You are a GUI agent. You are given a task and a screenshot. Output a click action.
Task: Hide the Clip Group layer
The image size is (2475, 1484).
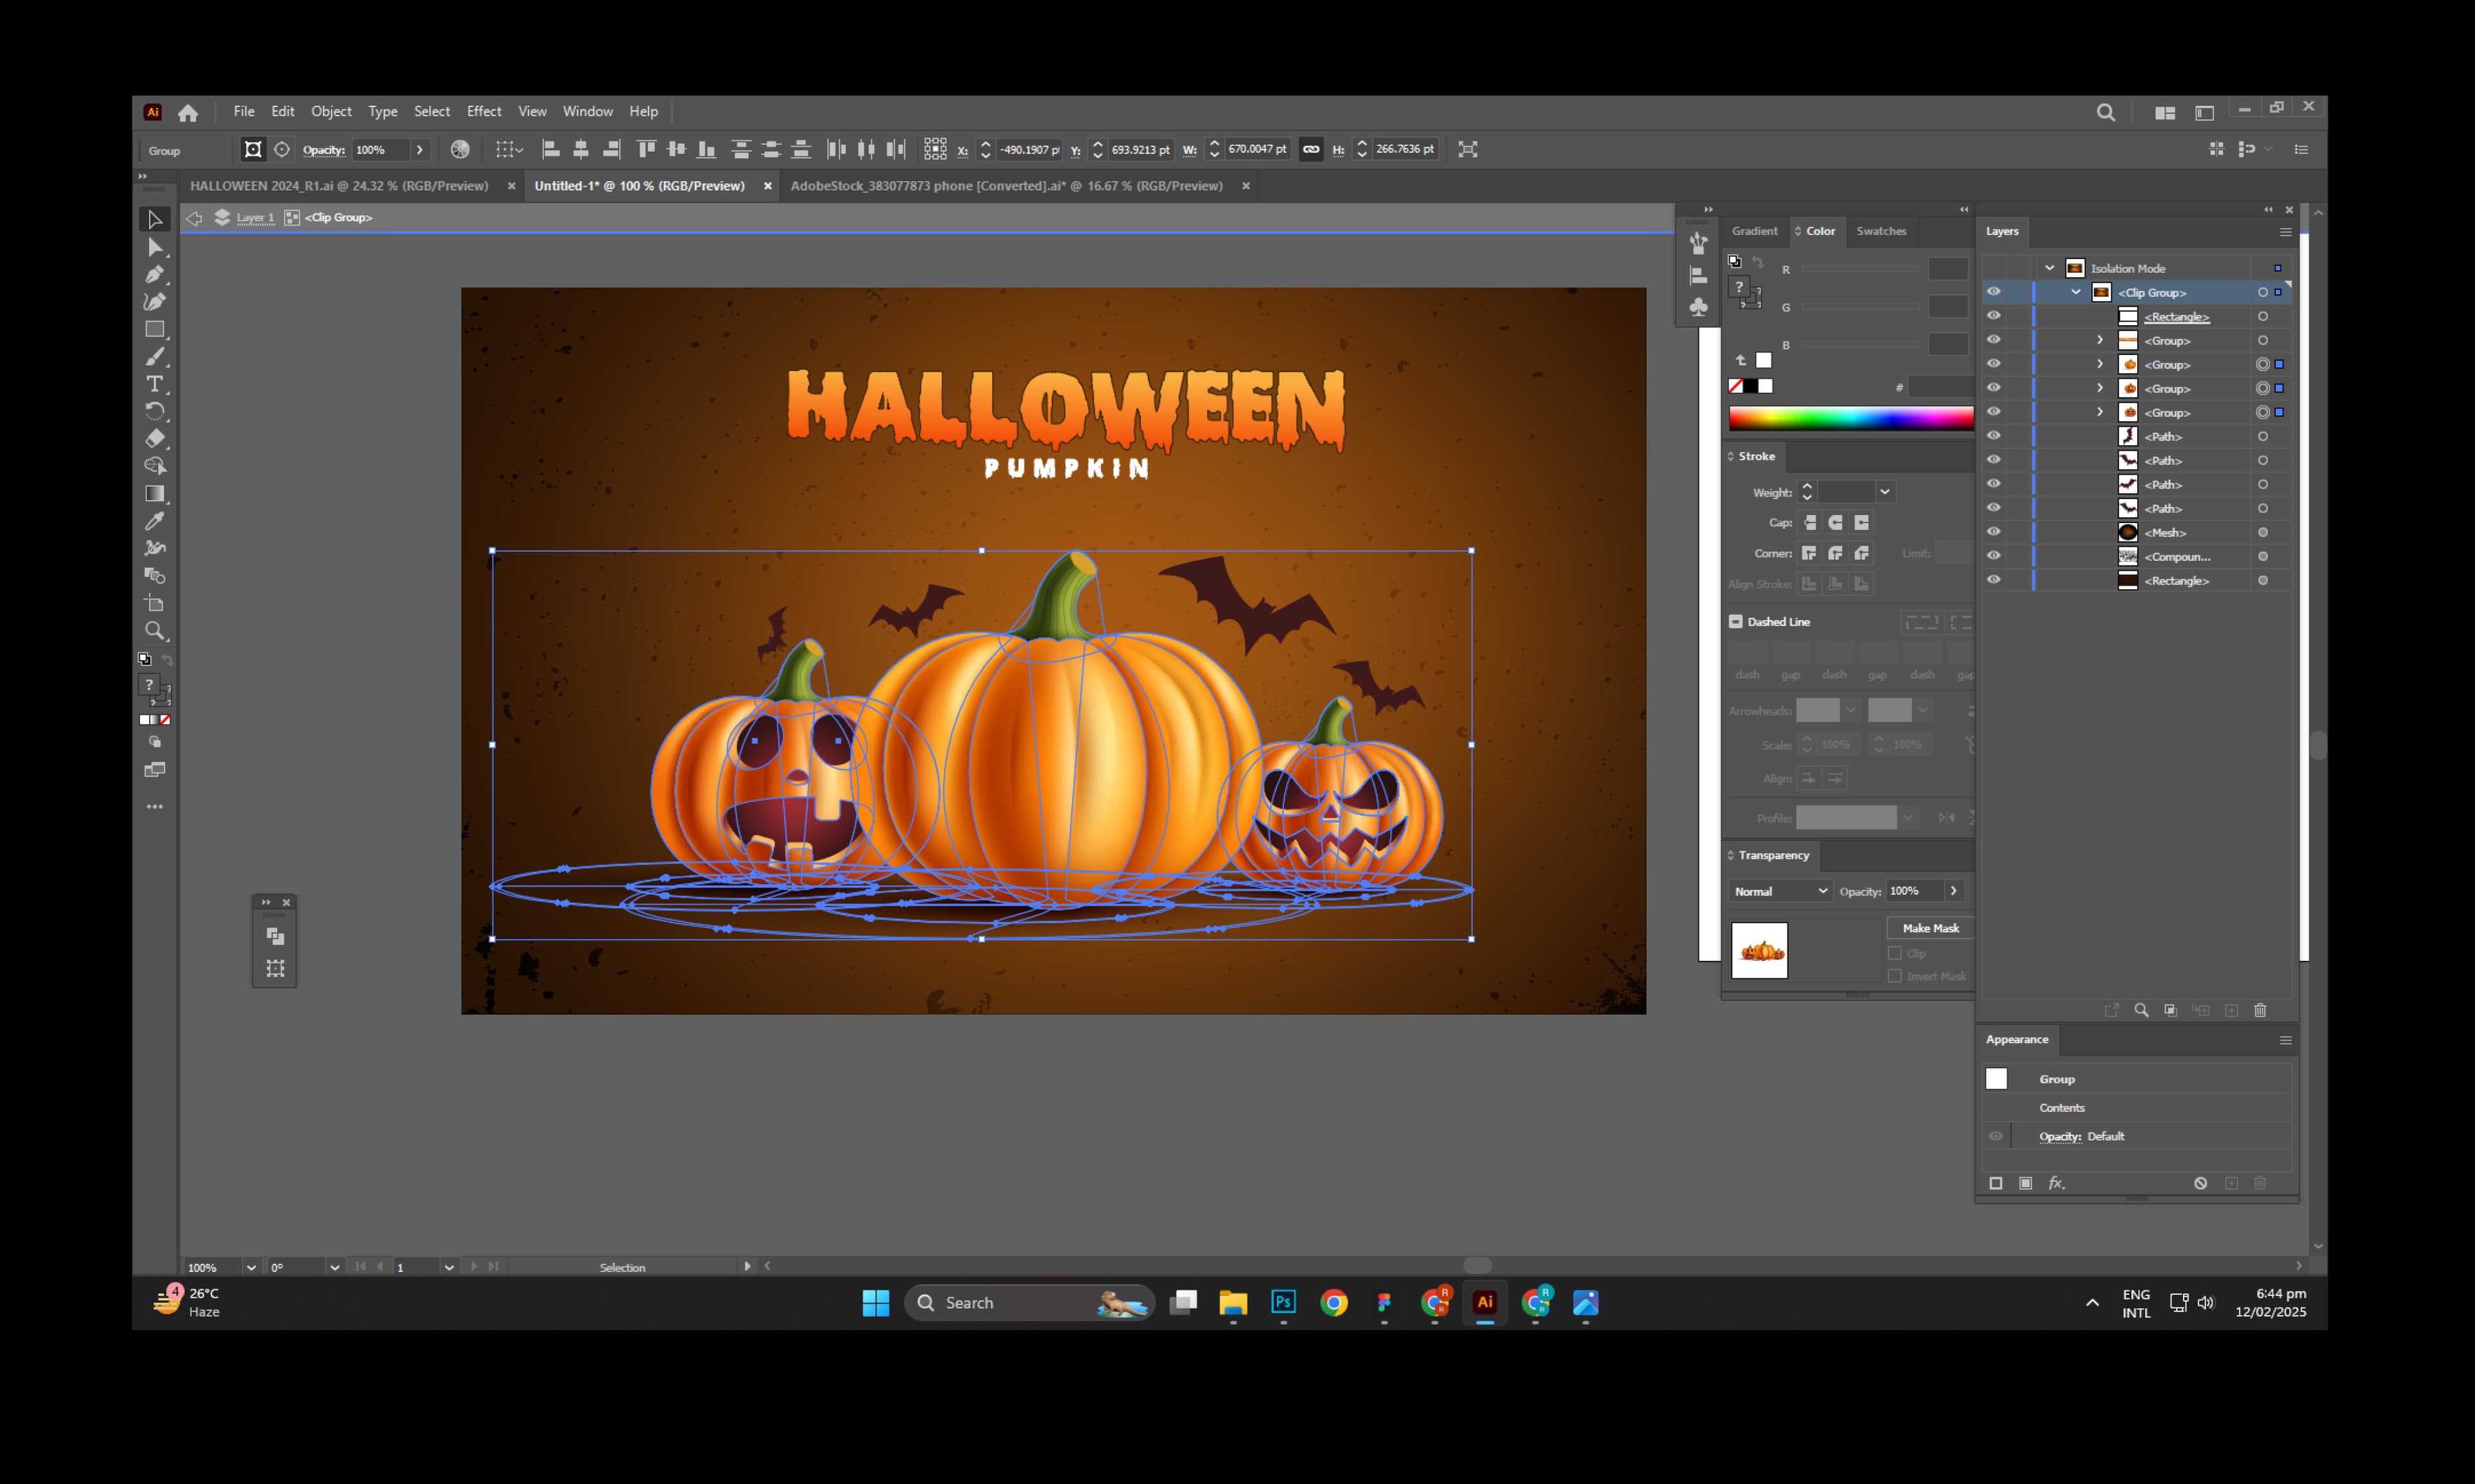point(1993,292)
